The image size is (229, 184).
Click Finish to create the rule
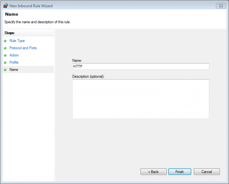[180, 172]
